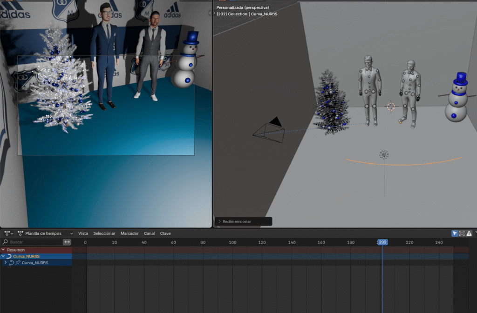Click the invert filter arrows icon beside Buscar
477x313 pixels.
(x=67, y=242)
